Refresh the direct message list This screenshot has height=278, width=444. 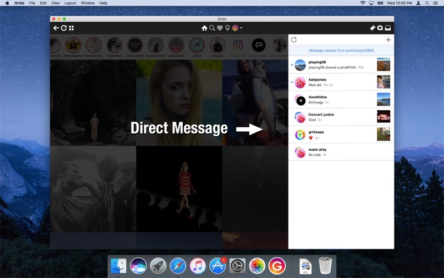(294, 39)
